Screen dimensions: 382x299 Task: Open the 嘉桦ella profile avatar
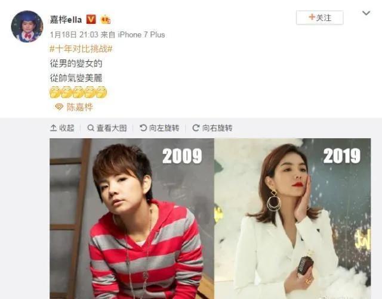(27, 26)
